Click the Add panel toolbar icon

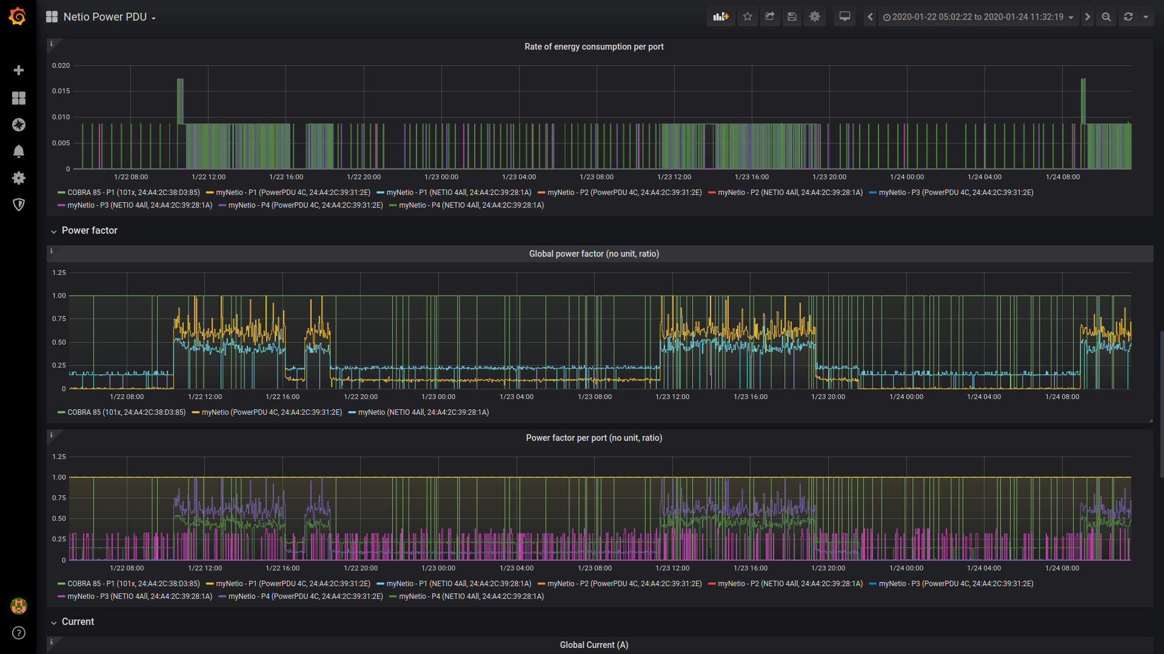(x=721, y=17)
